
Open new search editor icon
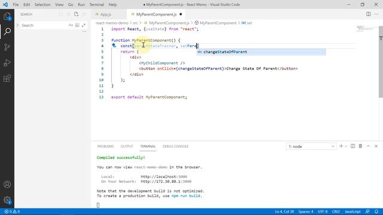point(76,14)
